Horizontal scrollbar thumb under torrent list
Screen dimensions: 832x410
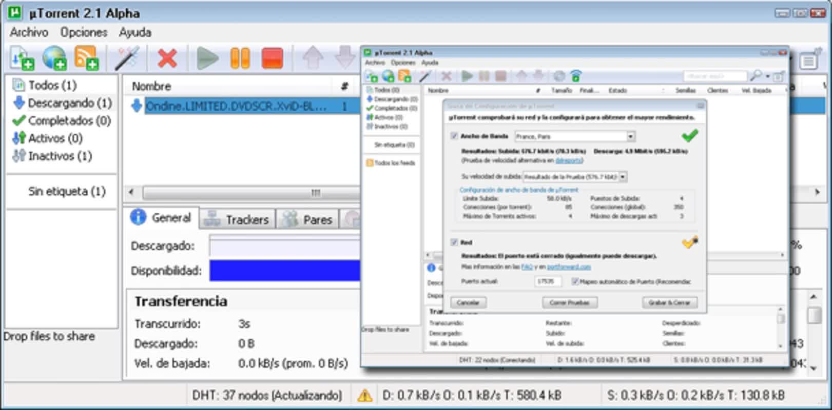click(x=251, y=193)
